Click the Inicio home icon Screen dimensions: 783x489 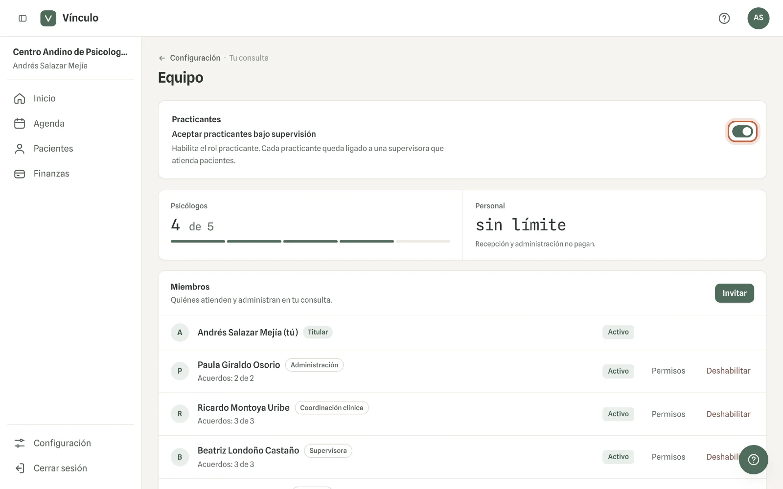[x=20, y=98]
